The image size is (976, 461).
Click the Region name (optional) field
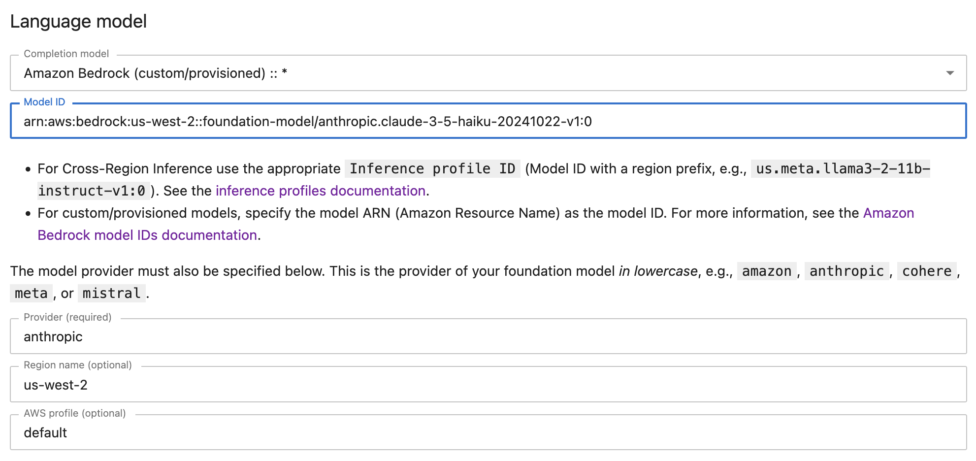pyautogui.click(x=488, y=384)
